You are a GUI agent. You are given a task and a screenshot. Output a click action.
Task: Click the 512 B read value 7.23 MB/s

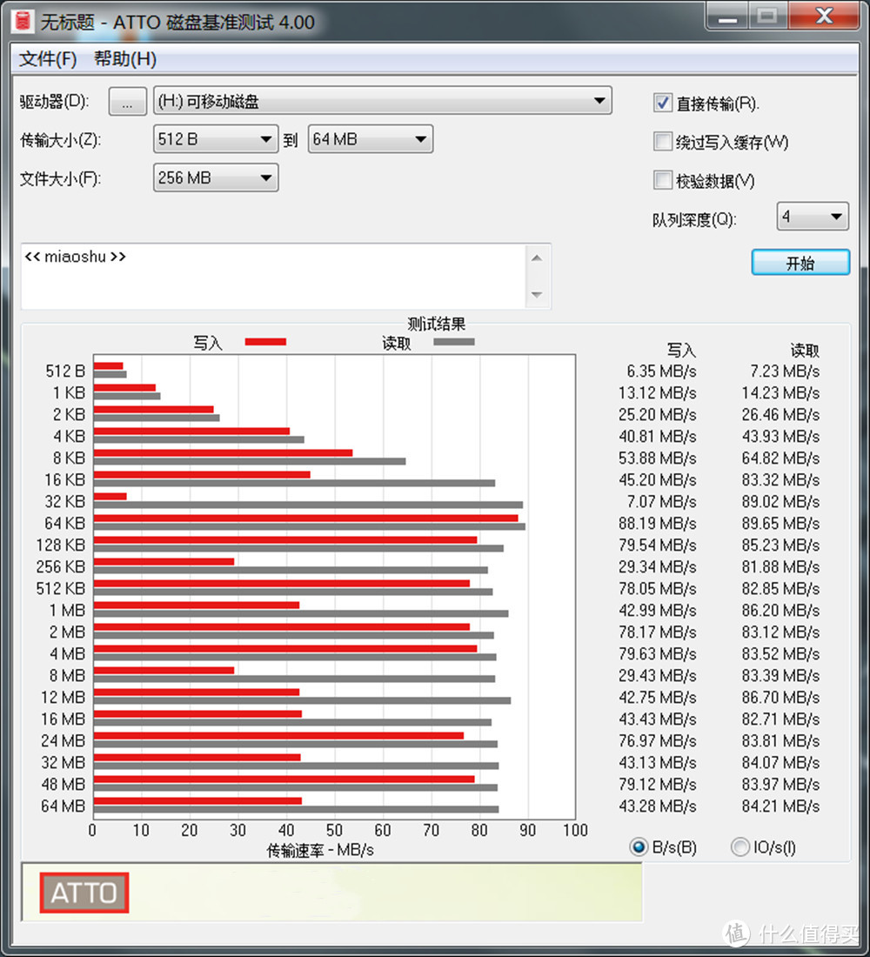(x=785, y=371)
